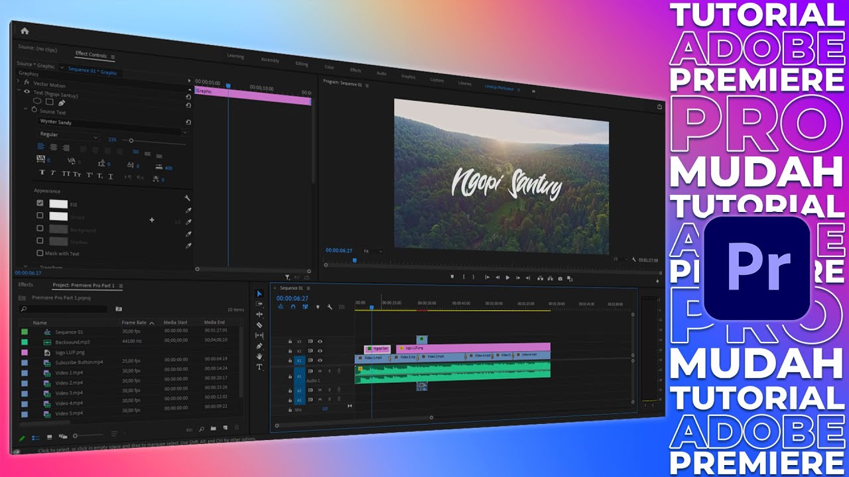Apply faux bold text style
The width and height of the screenshot is (849, 477).
coord(42,172)
